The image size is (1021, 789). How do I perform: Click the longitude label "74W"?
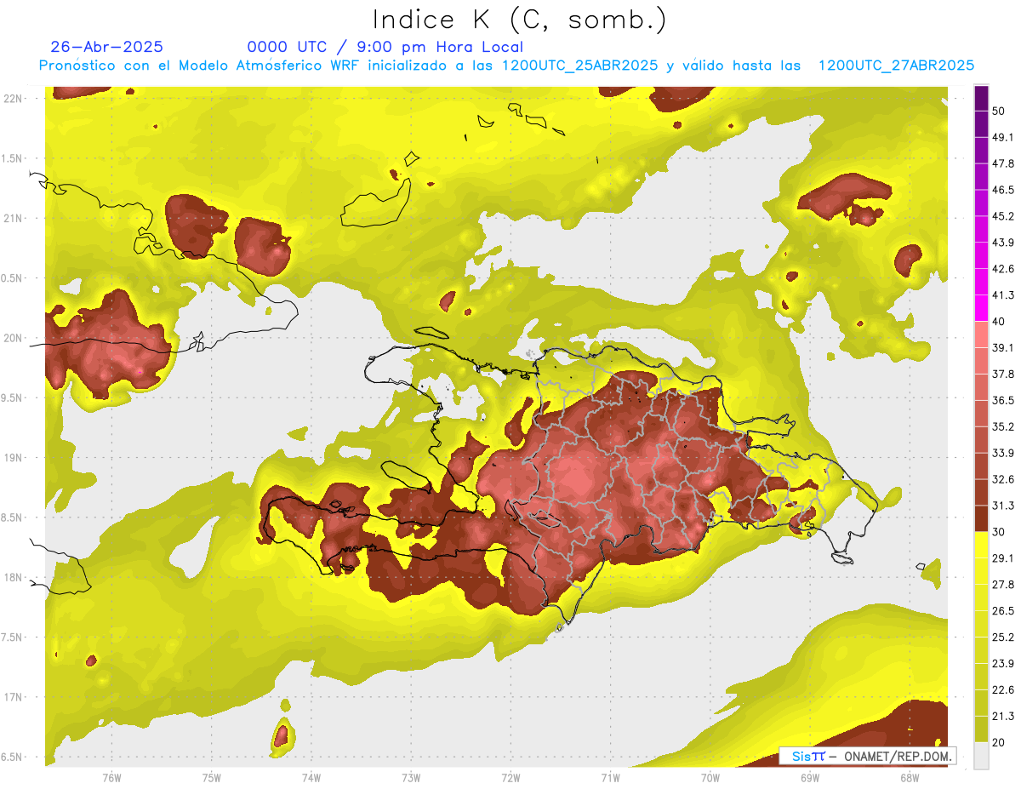[311, 778]
